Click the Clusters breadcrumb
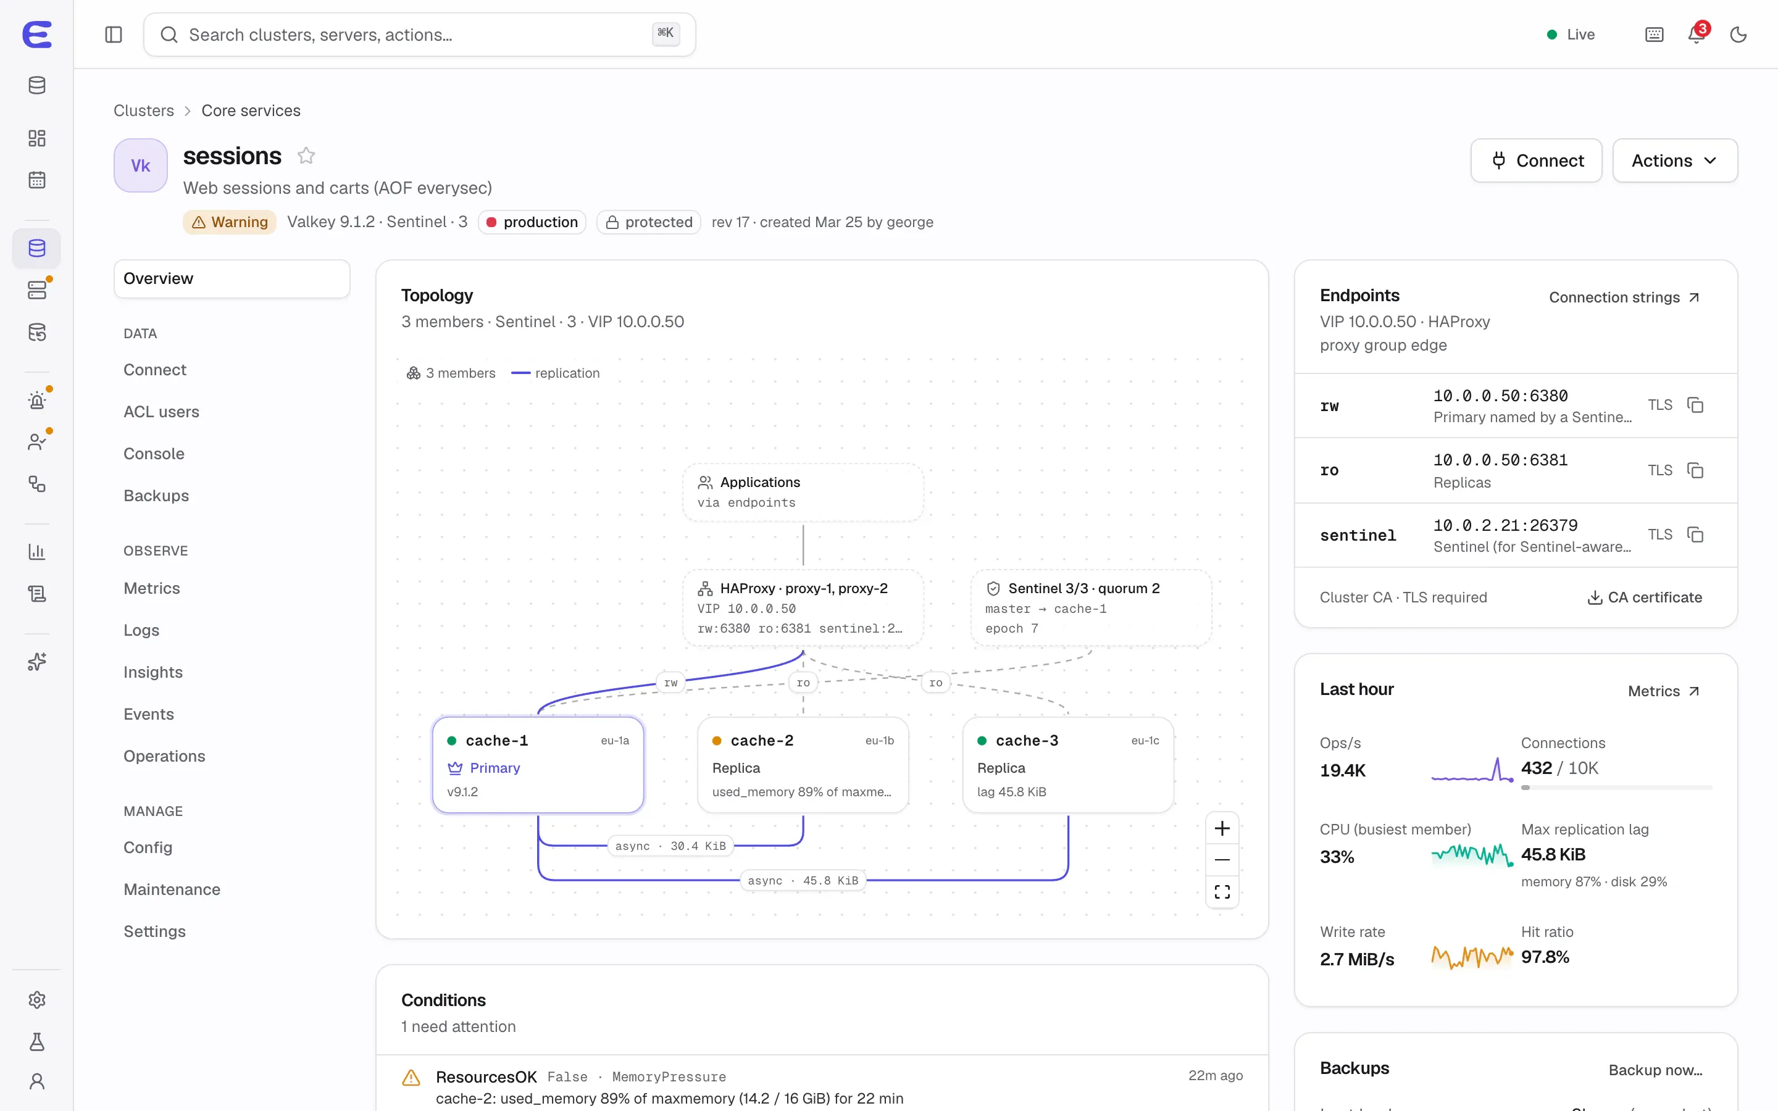The width and height of the screenshot is (1778, 1111). pyautogui.click(x=143, y=110)
